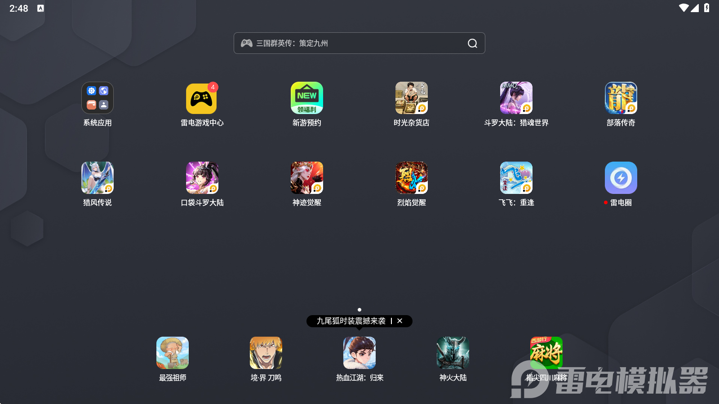Open the 九尾狐时装震撼来袭 promotion text
Screen dimensions: 719x404
pos(351,321)
